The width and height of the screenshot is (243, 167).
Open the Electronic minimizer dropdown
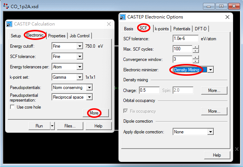210,70
